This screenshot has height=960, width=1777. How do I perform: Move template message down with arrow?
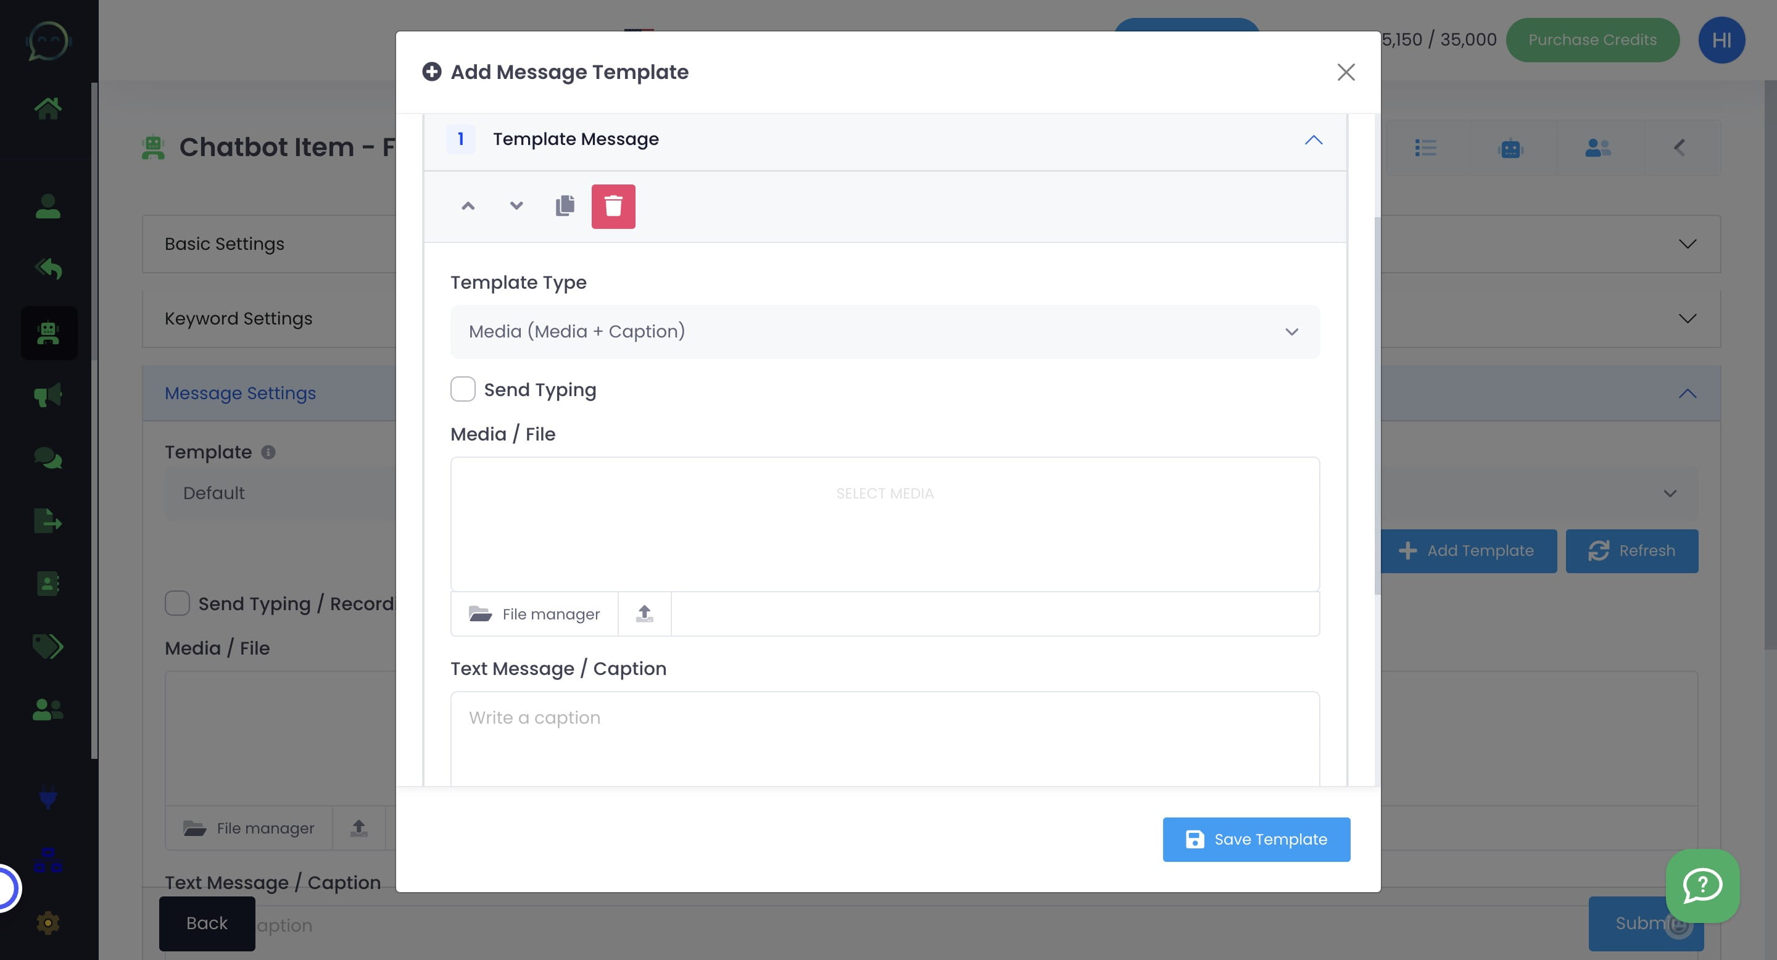pos(516,205)
